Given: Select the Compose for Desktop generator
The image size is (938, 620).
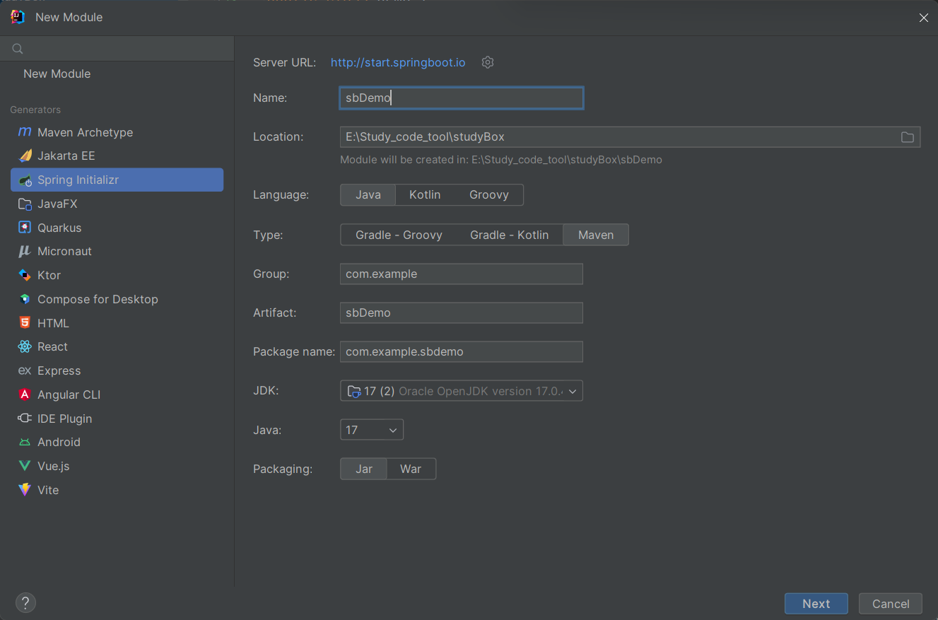Looking at the screenshot, I should (x=117, y=299).
